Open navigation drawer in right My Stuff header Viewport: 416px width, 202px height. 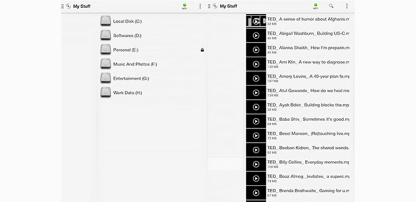pyautogui.click(x=209, y=6)
